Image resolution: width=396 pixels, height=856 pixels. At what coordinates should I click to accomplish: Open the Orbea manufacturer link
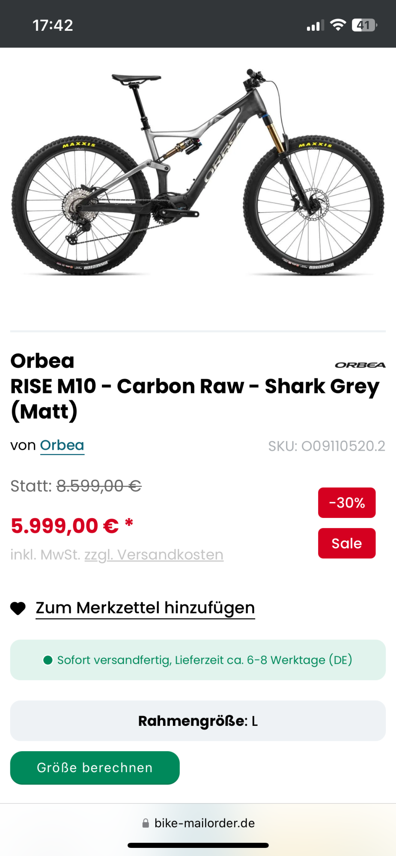tap(62, 446)
